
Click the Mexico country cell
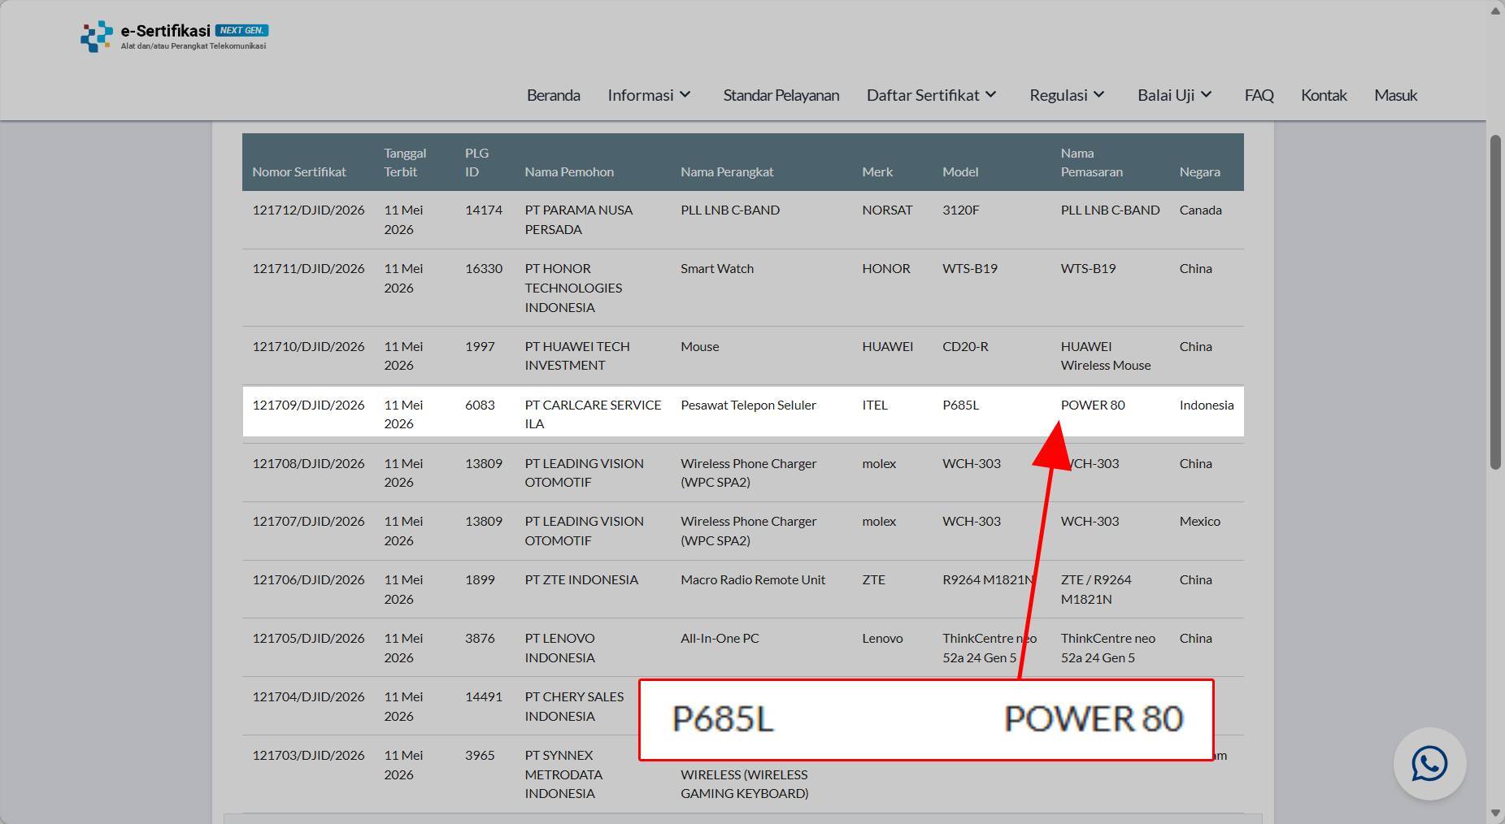pos(1199,521)
